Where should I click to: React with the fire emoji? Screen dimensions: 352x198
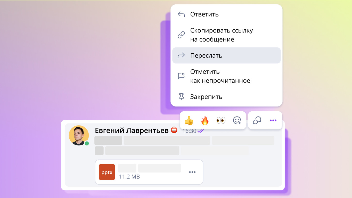tap(205, 120)
